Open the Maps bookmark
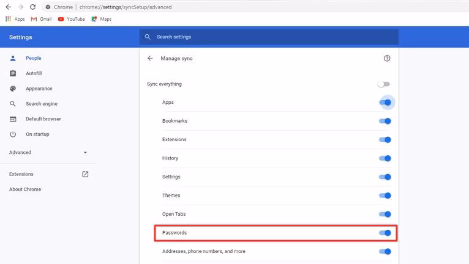The width and height of the screenshot is (469, 264). tap(102, 19)
